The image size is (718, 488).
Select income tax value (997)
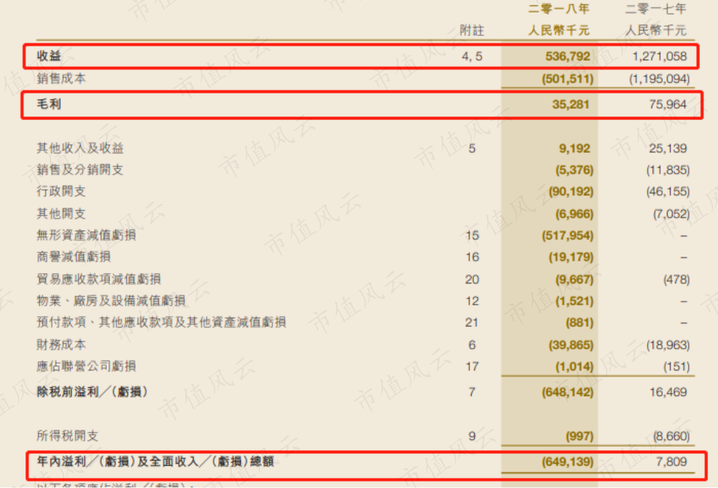click(x=579, y=436)
